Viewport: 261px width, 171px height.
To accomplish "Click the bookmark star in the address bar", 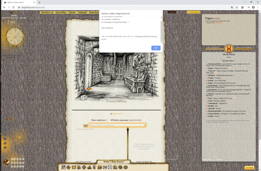I will (237, 8).
